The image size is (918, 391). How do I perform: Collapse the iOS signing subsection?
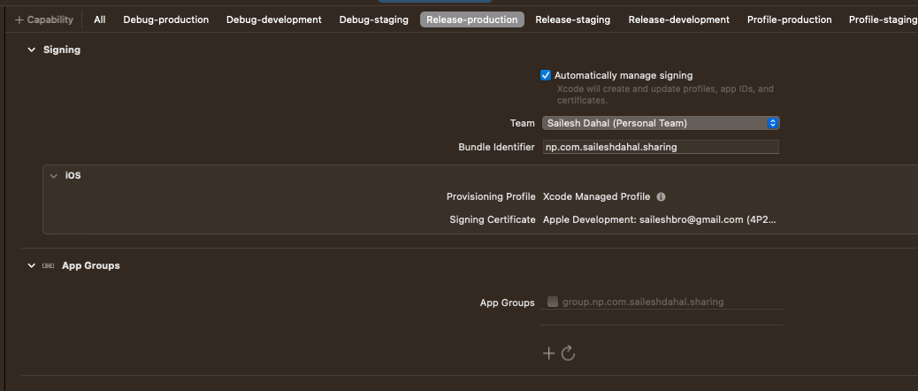point(53,176)
